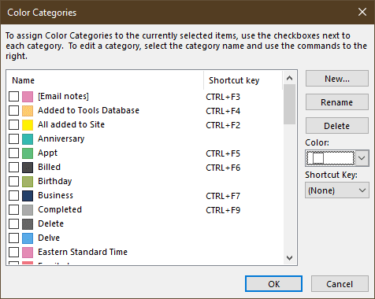
Task: Click the pink swatch for [Email notes]
Action: click(x=28, y=97)
